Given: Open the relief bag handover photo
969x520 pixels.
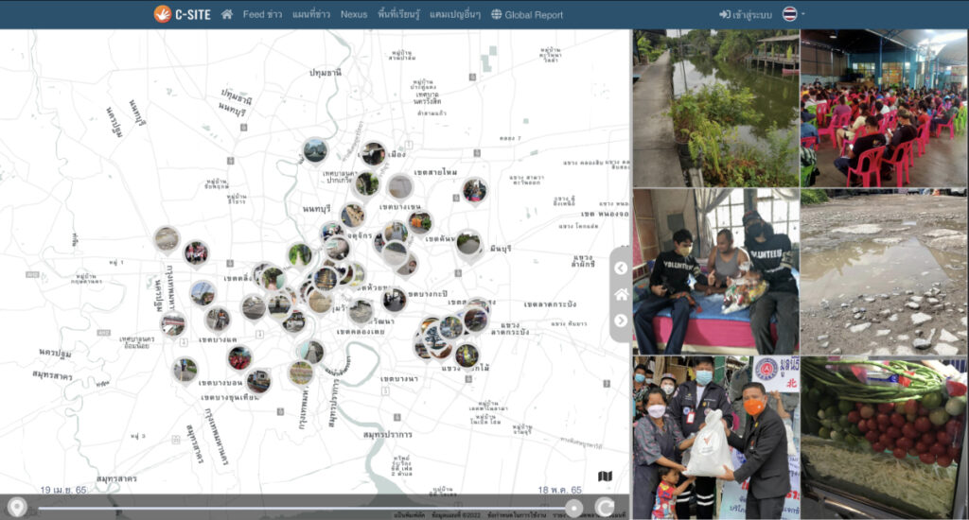Looking at the screenshot, I should [715, 437].
